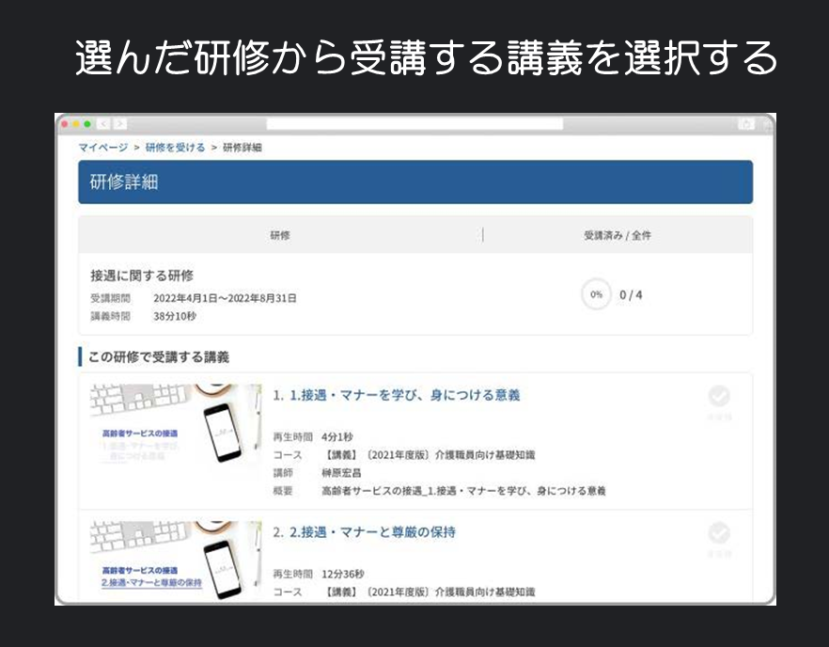Viewport: 829px width, 647px height.
Task: Click the green maximize window dot
Action: pyautogui.click(x=87, y=124)
